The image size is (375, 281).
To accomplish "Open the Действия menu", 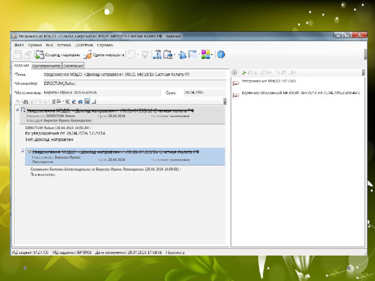I will [84, 44].
